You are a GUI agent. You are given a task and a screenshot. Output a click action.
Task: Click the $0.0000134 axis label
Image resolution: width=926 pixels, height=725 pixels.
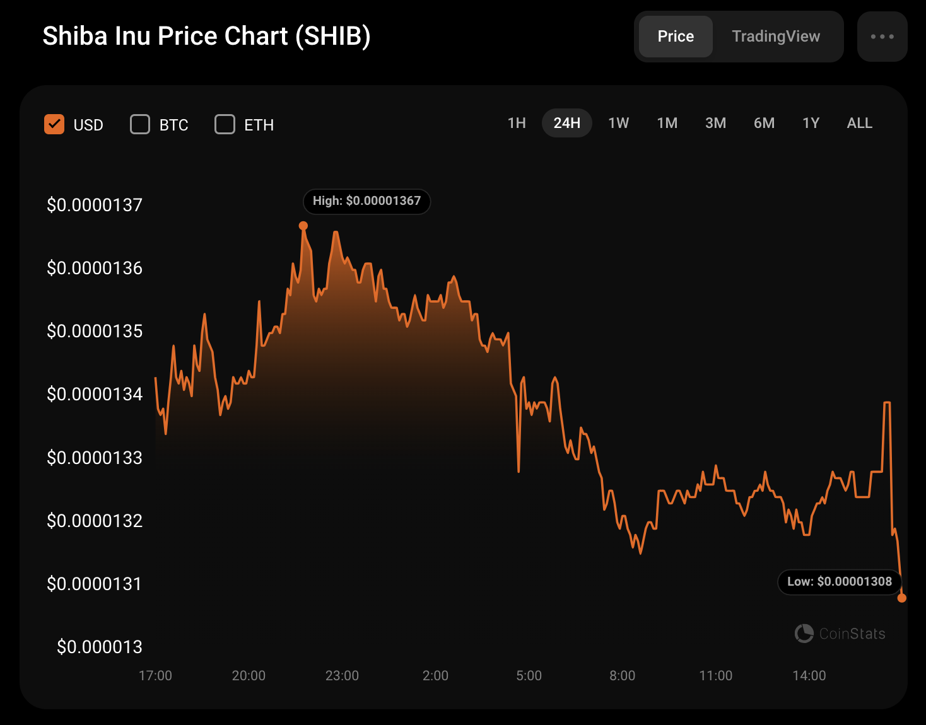[x=95, y=394]
